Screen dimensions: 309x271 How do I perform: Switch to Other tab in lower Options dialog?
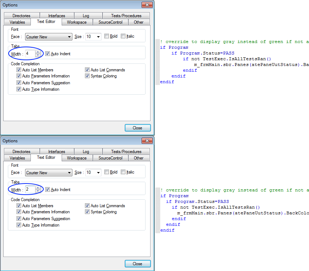[138, 158]
